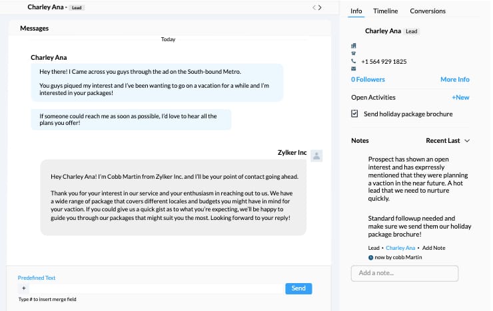
Task: Click the phone icon beside the number
Action: click(x=354, y=62)
